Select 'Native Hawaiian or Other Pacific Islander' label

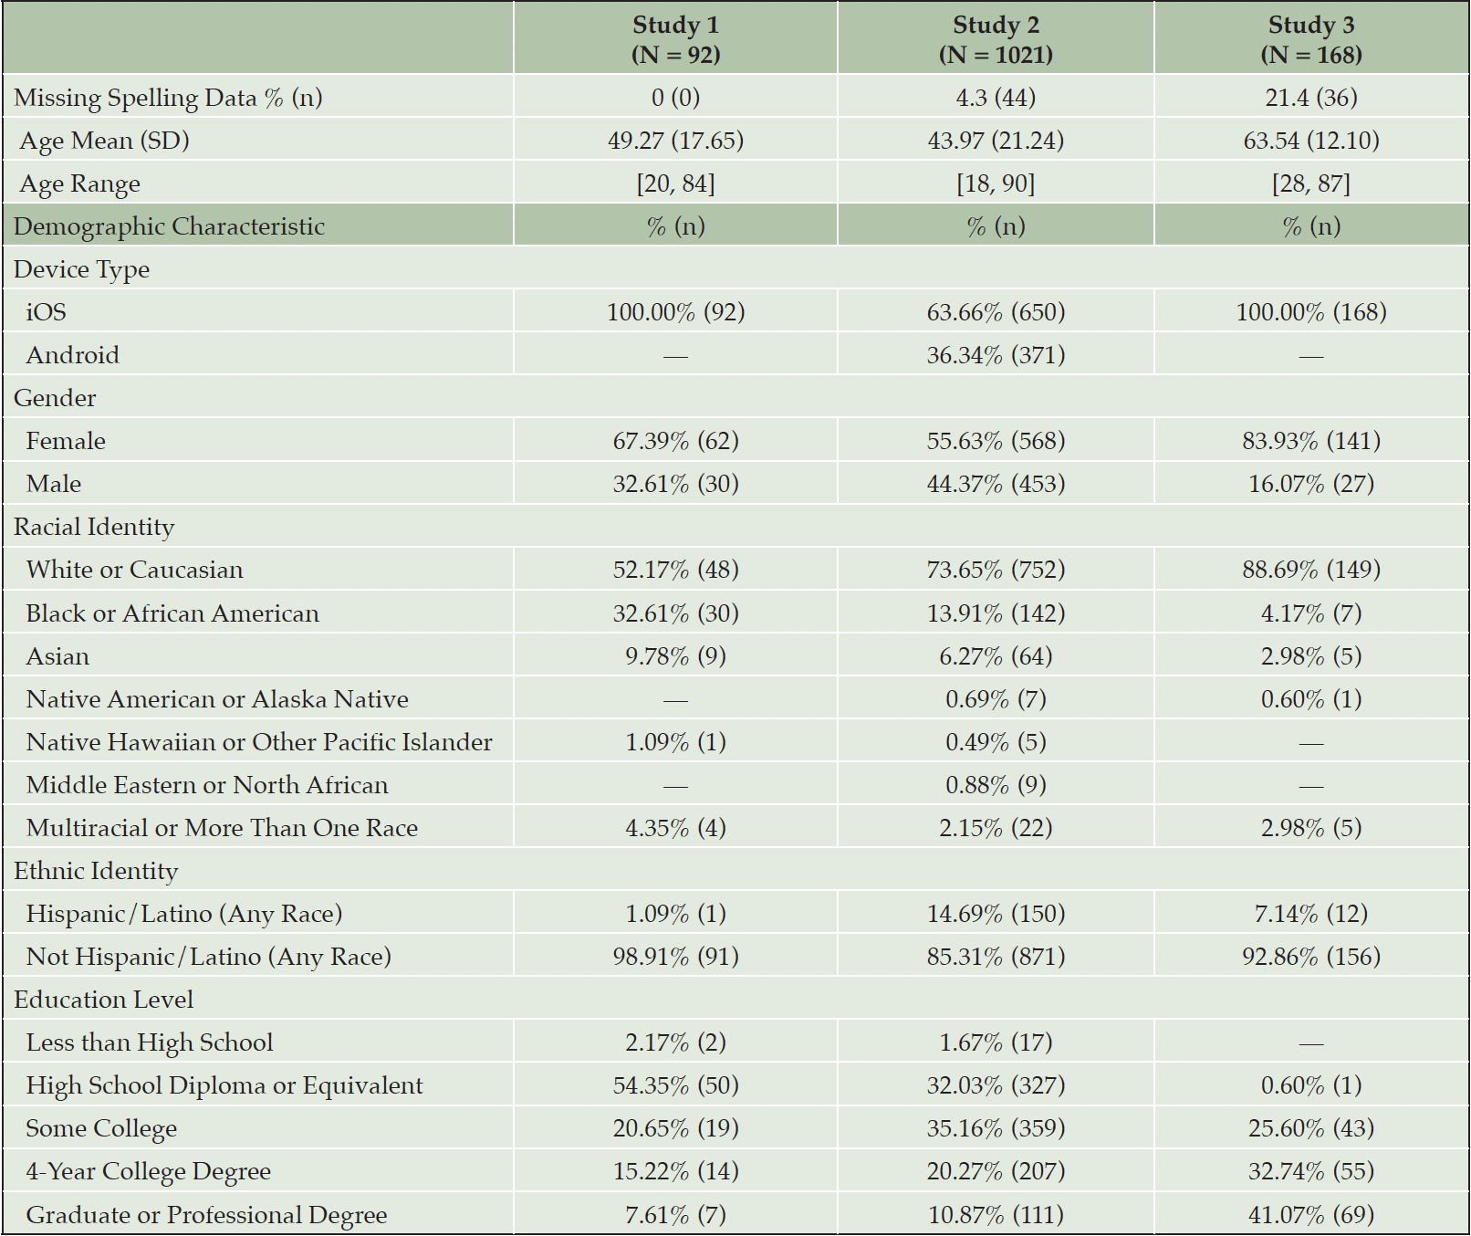pos(259,742)
